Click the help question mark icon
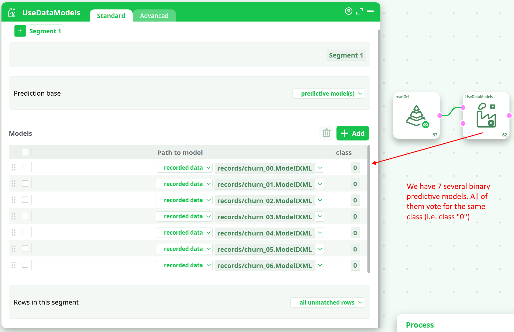514x332 pixels. (x=349, y=11)
